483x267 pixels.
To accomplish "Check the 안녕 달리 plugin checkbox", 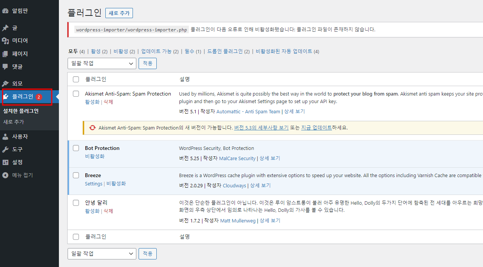I will coord(76,203).
